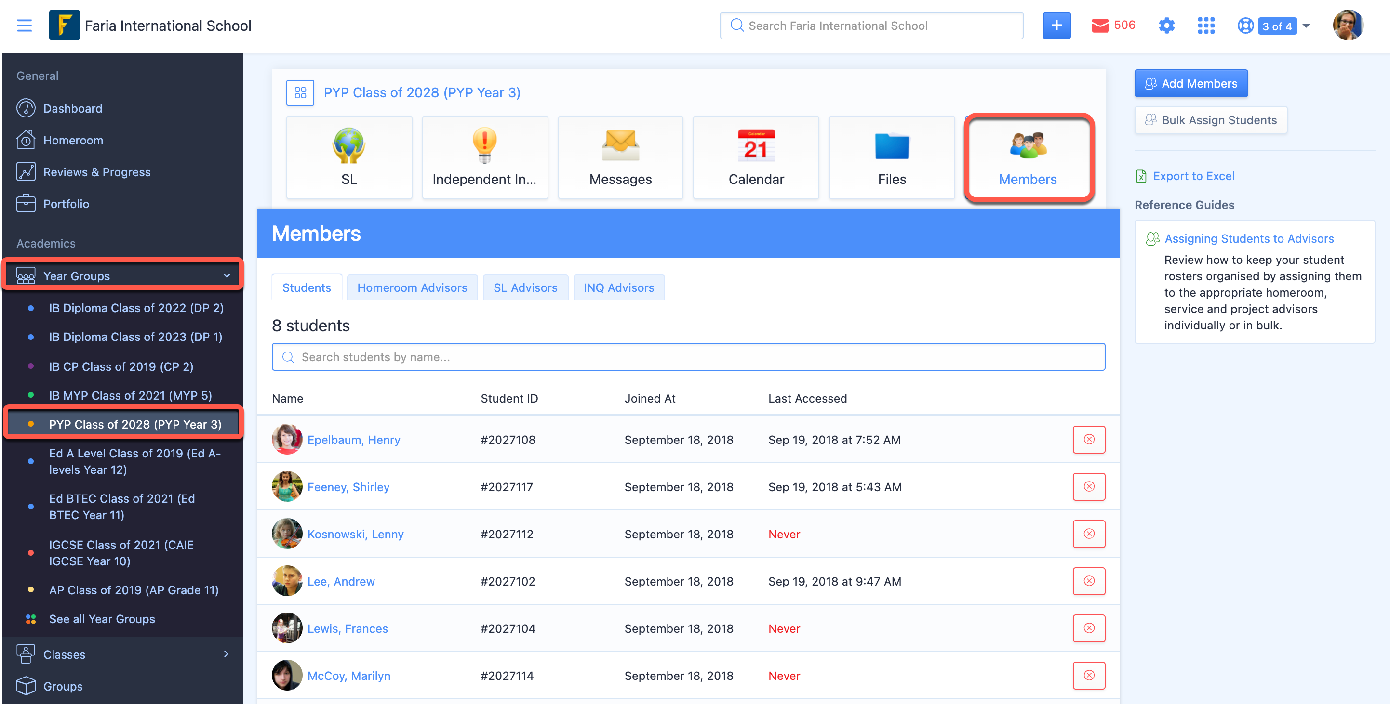Click Bulk Assign Students button
The width and height of the screenshot is (1390, 704).
tap(1211, 120)
